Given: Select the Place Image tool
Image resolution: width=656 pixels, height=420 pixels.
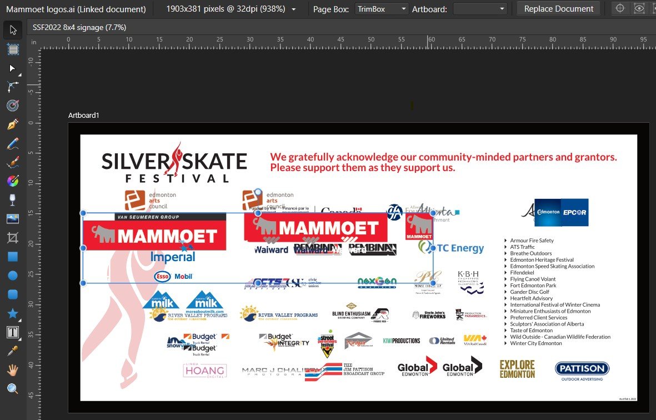Looking at the screenshot, I should pos(13,218).
